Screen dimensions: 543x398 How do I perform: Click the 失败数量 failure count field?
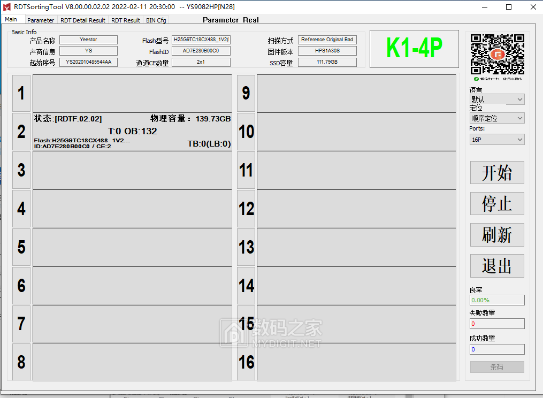(496, 323)
